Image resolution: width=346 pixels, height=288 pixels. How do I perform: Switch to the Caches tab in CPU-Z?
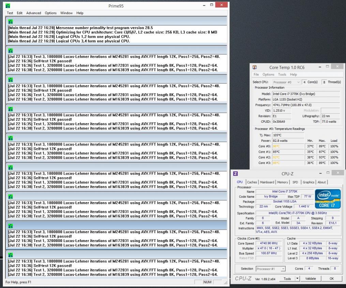tap(252, 182)
